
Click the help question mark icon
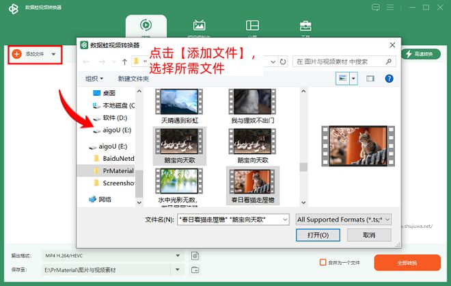tap(389, 79)
